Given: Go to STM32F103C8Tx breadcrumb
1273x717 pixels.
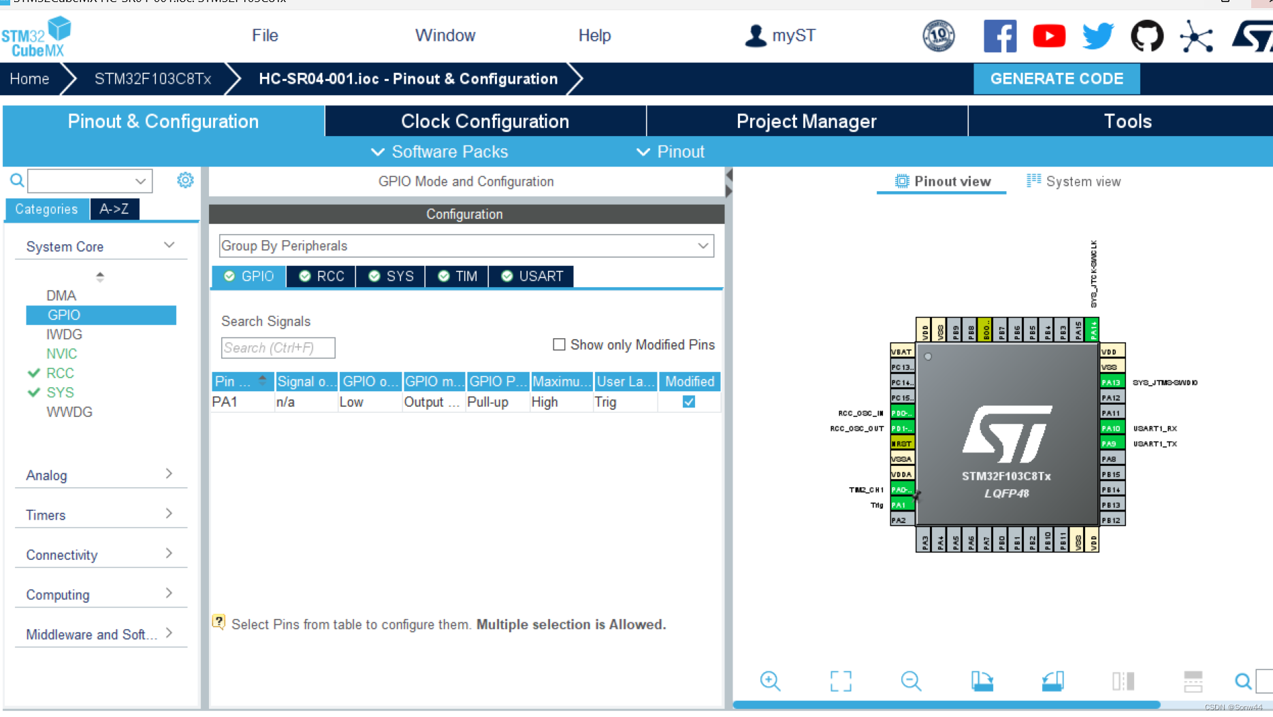Looking at the screenshot, I should 153,79.
